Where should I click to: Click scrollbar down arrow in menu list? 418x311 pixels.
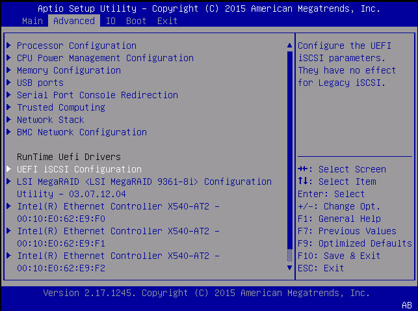(x=289, y=267)
